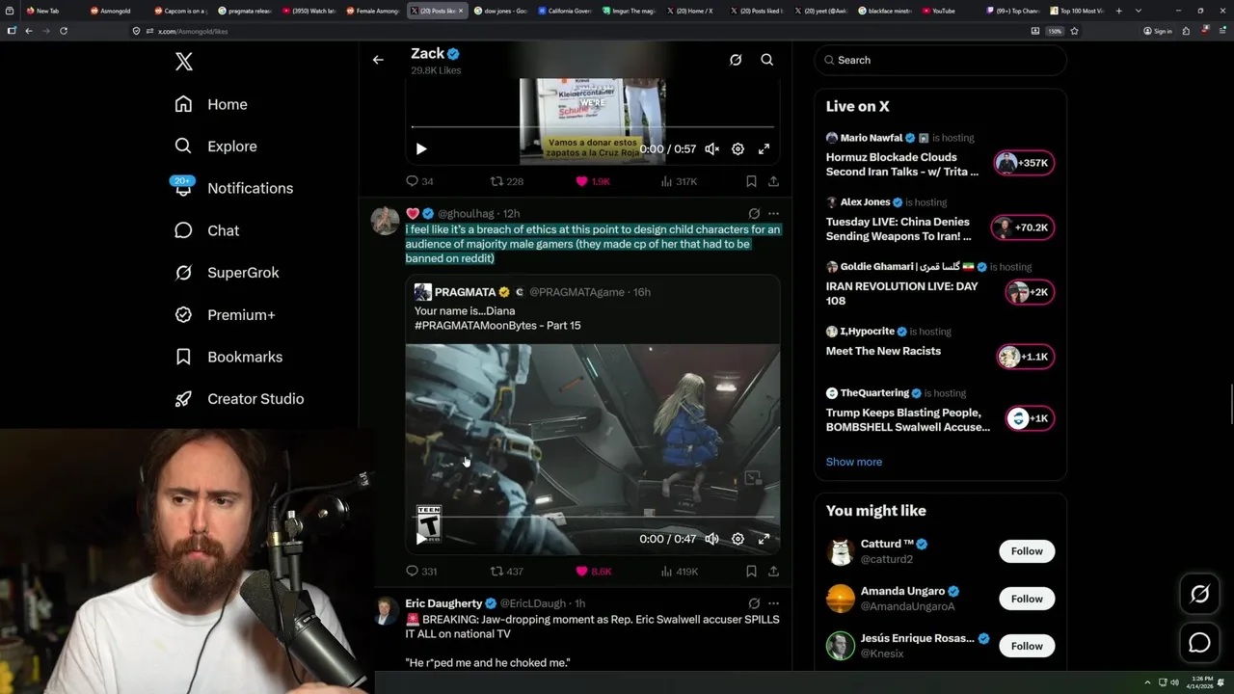Image resolution: width=1234 pixels, height=694 pixels.
Task: Join Mario Nawfal's live with +357K listeners
Action: pos(1024,163)
